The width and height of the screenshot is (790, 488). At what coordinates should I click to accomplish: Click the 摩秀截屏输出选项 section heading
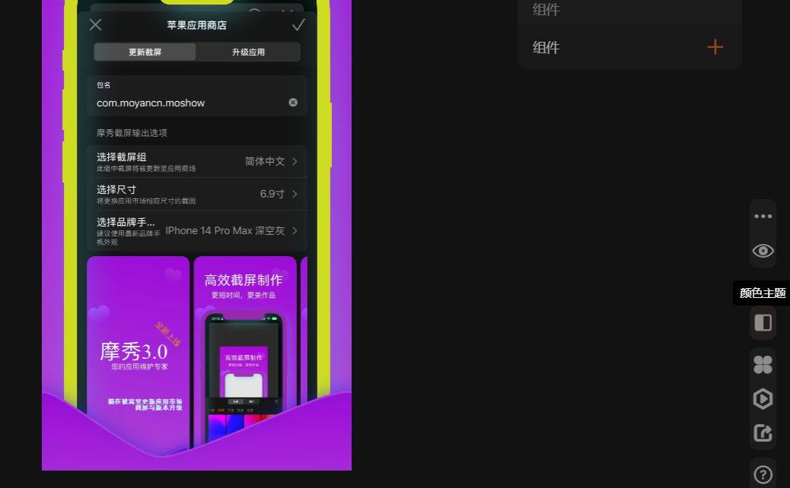click(132, 133)
